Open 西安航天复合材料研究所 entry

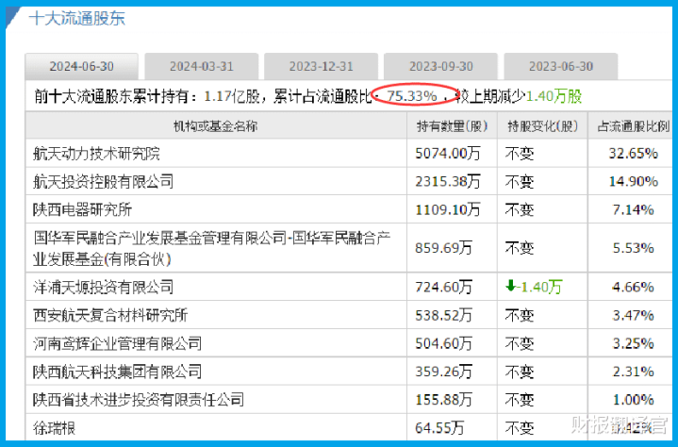[110, 315]
